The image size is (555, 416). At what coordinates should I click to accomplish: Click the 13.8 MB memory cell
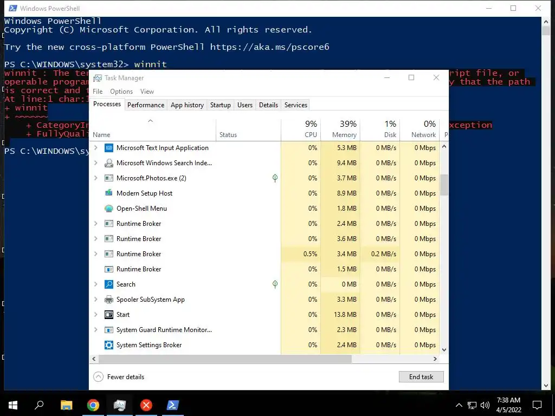(340, 315)
